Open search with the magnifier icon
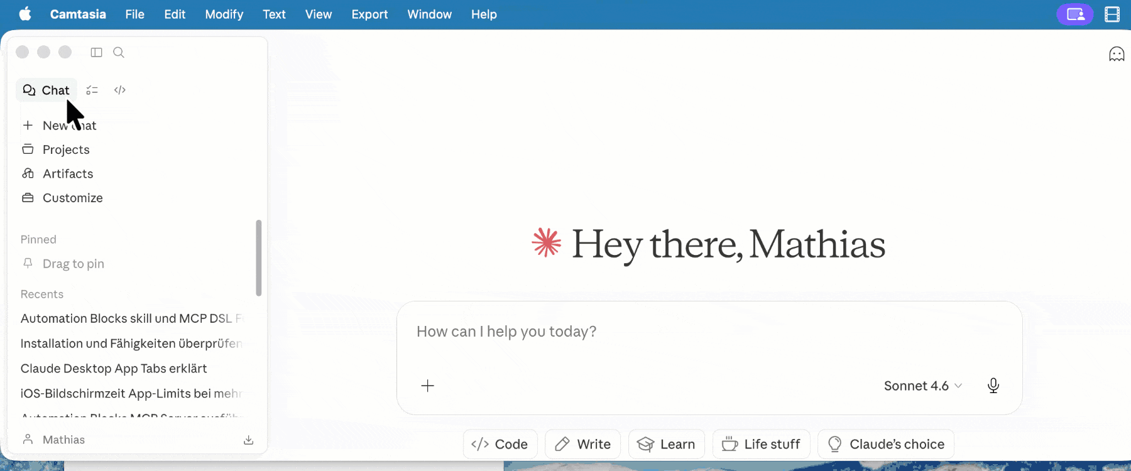Screen dimensions: 1131x471 [x=119, y=52]
